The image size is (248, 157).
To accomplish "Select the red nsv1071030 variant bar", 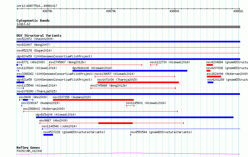I will [138, 82].
